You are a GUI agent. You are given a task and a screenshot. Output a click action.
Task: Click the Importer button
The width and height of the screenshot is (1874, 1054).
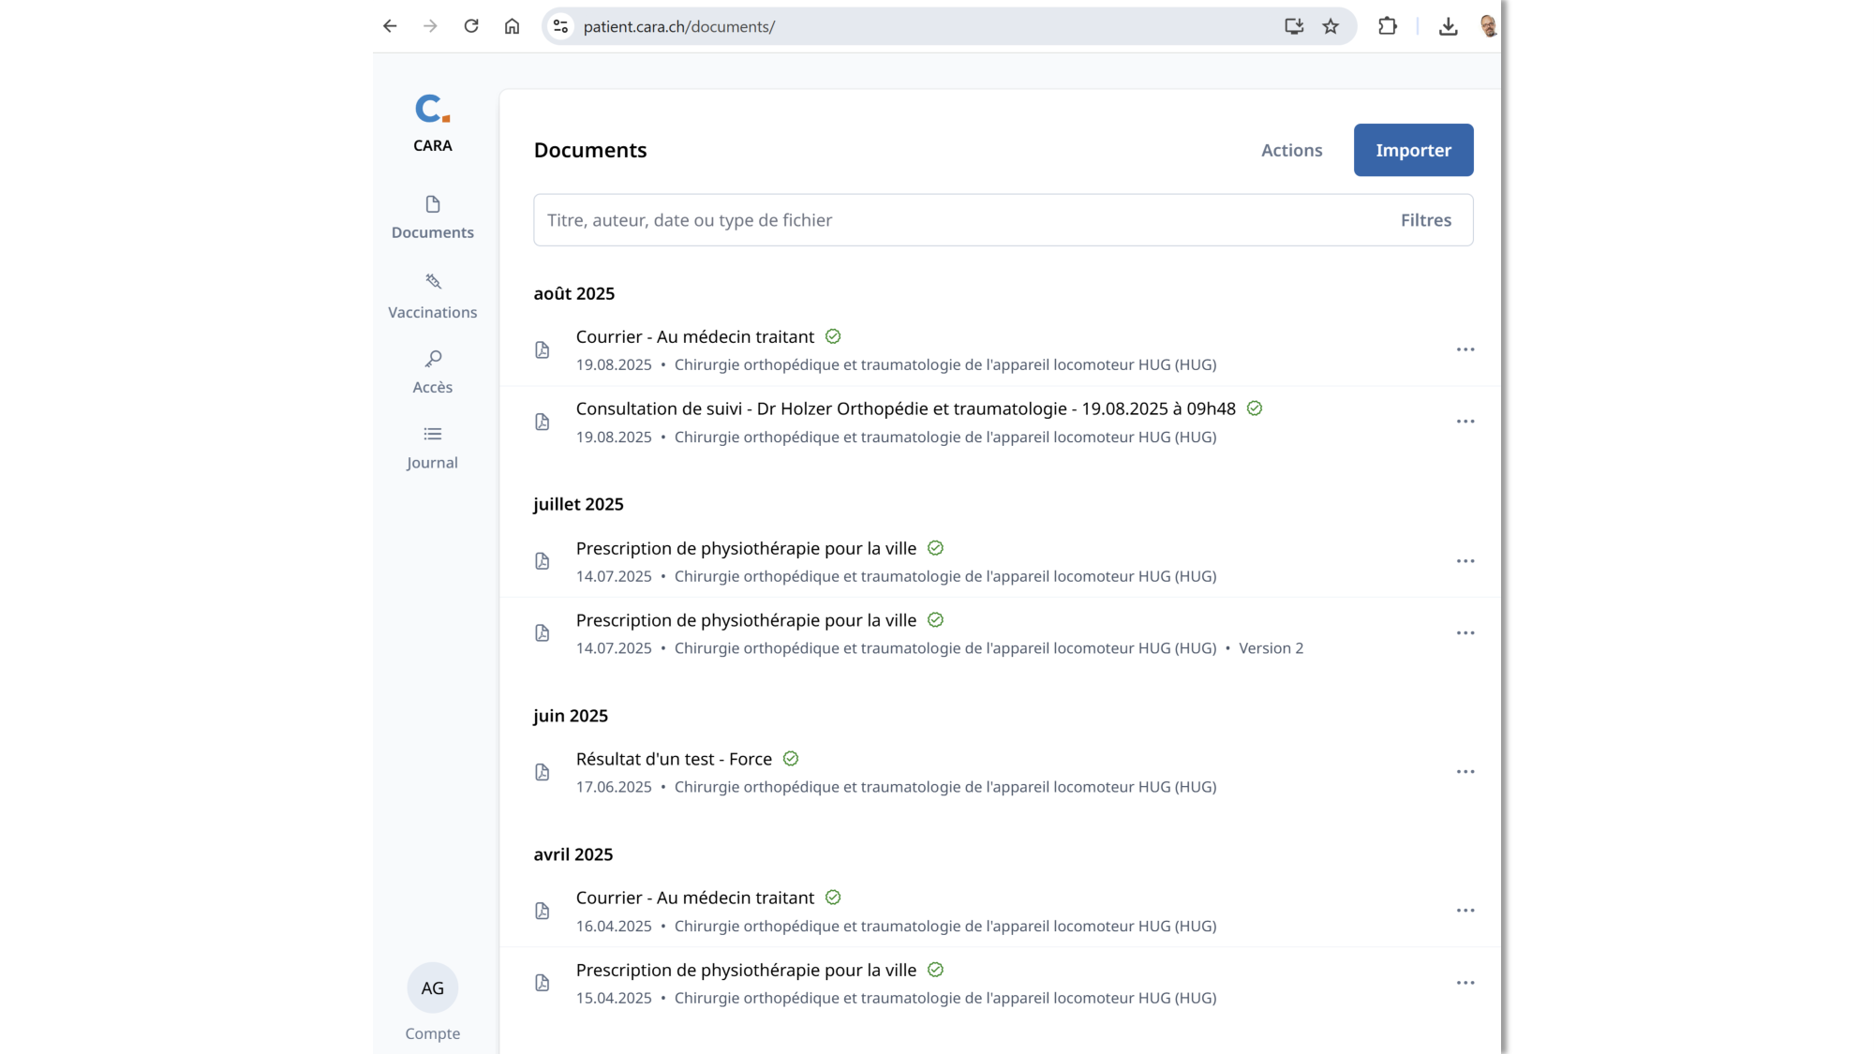[1413, 150]
